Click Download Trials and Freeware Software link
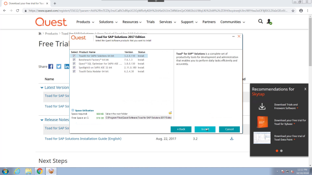Viewport: 312px width, 175px height. pos(286,106)
